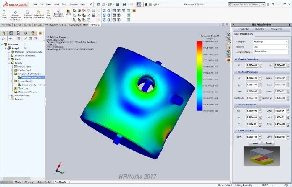Viewport: 292px width, 187px height.
Task: Click the Print icon
Action: pyautogui.click(x=124, y=4)
